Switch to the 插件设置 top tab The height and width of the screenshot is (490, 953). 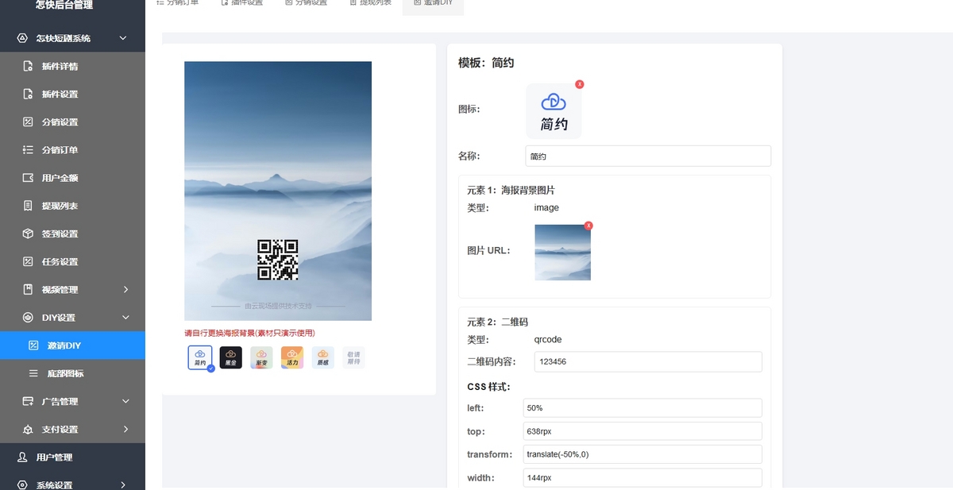241,5
